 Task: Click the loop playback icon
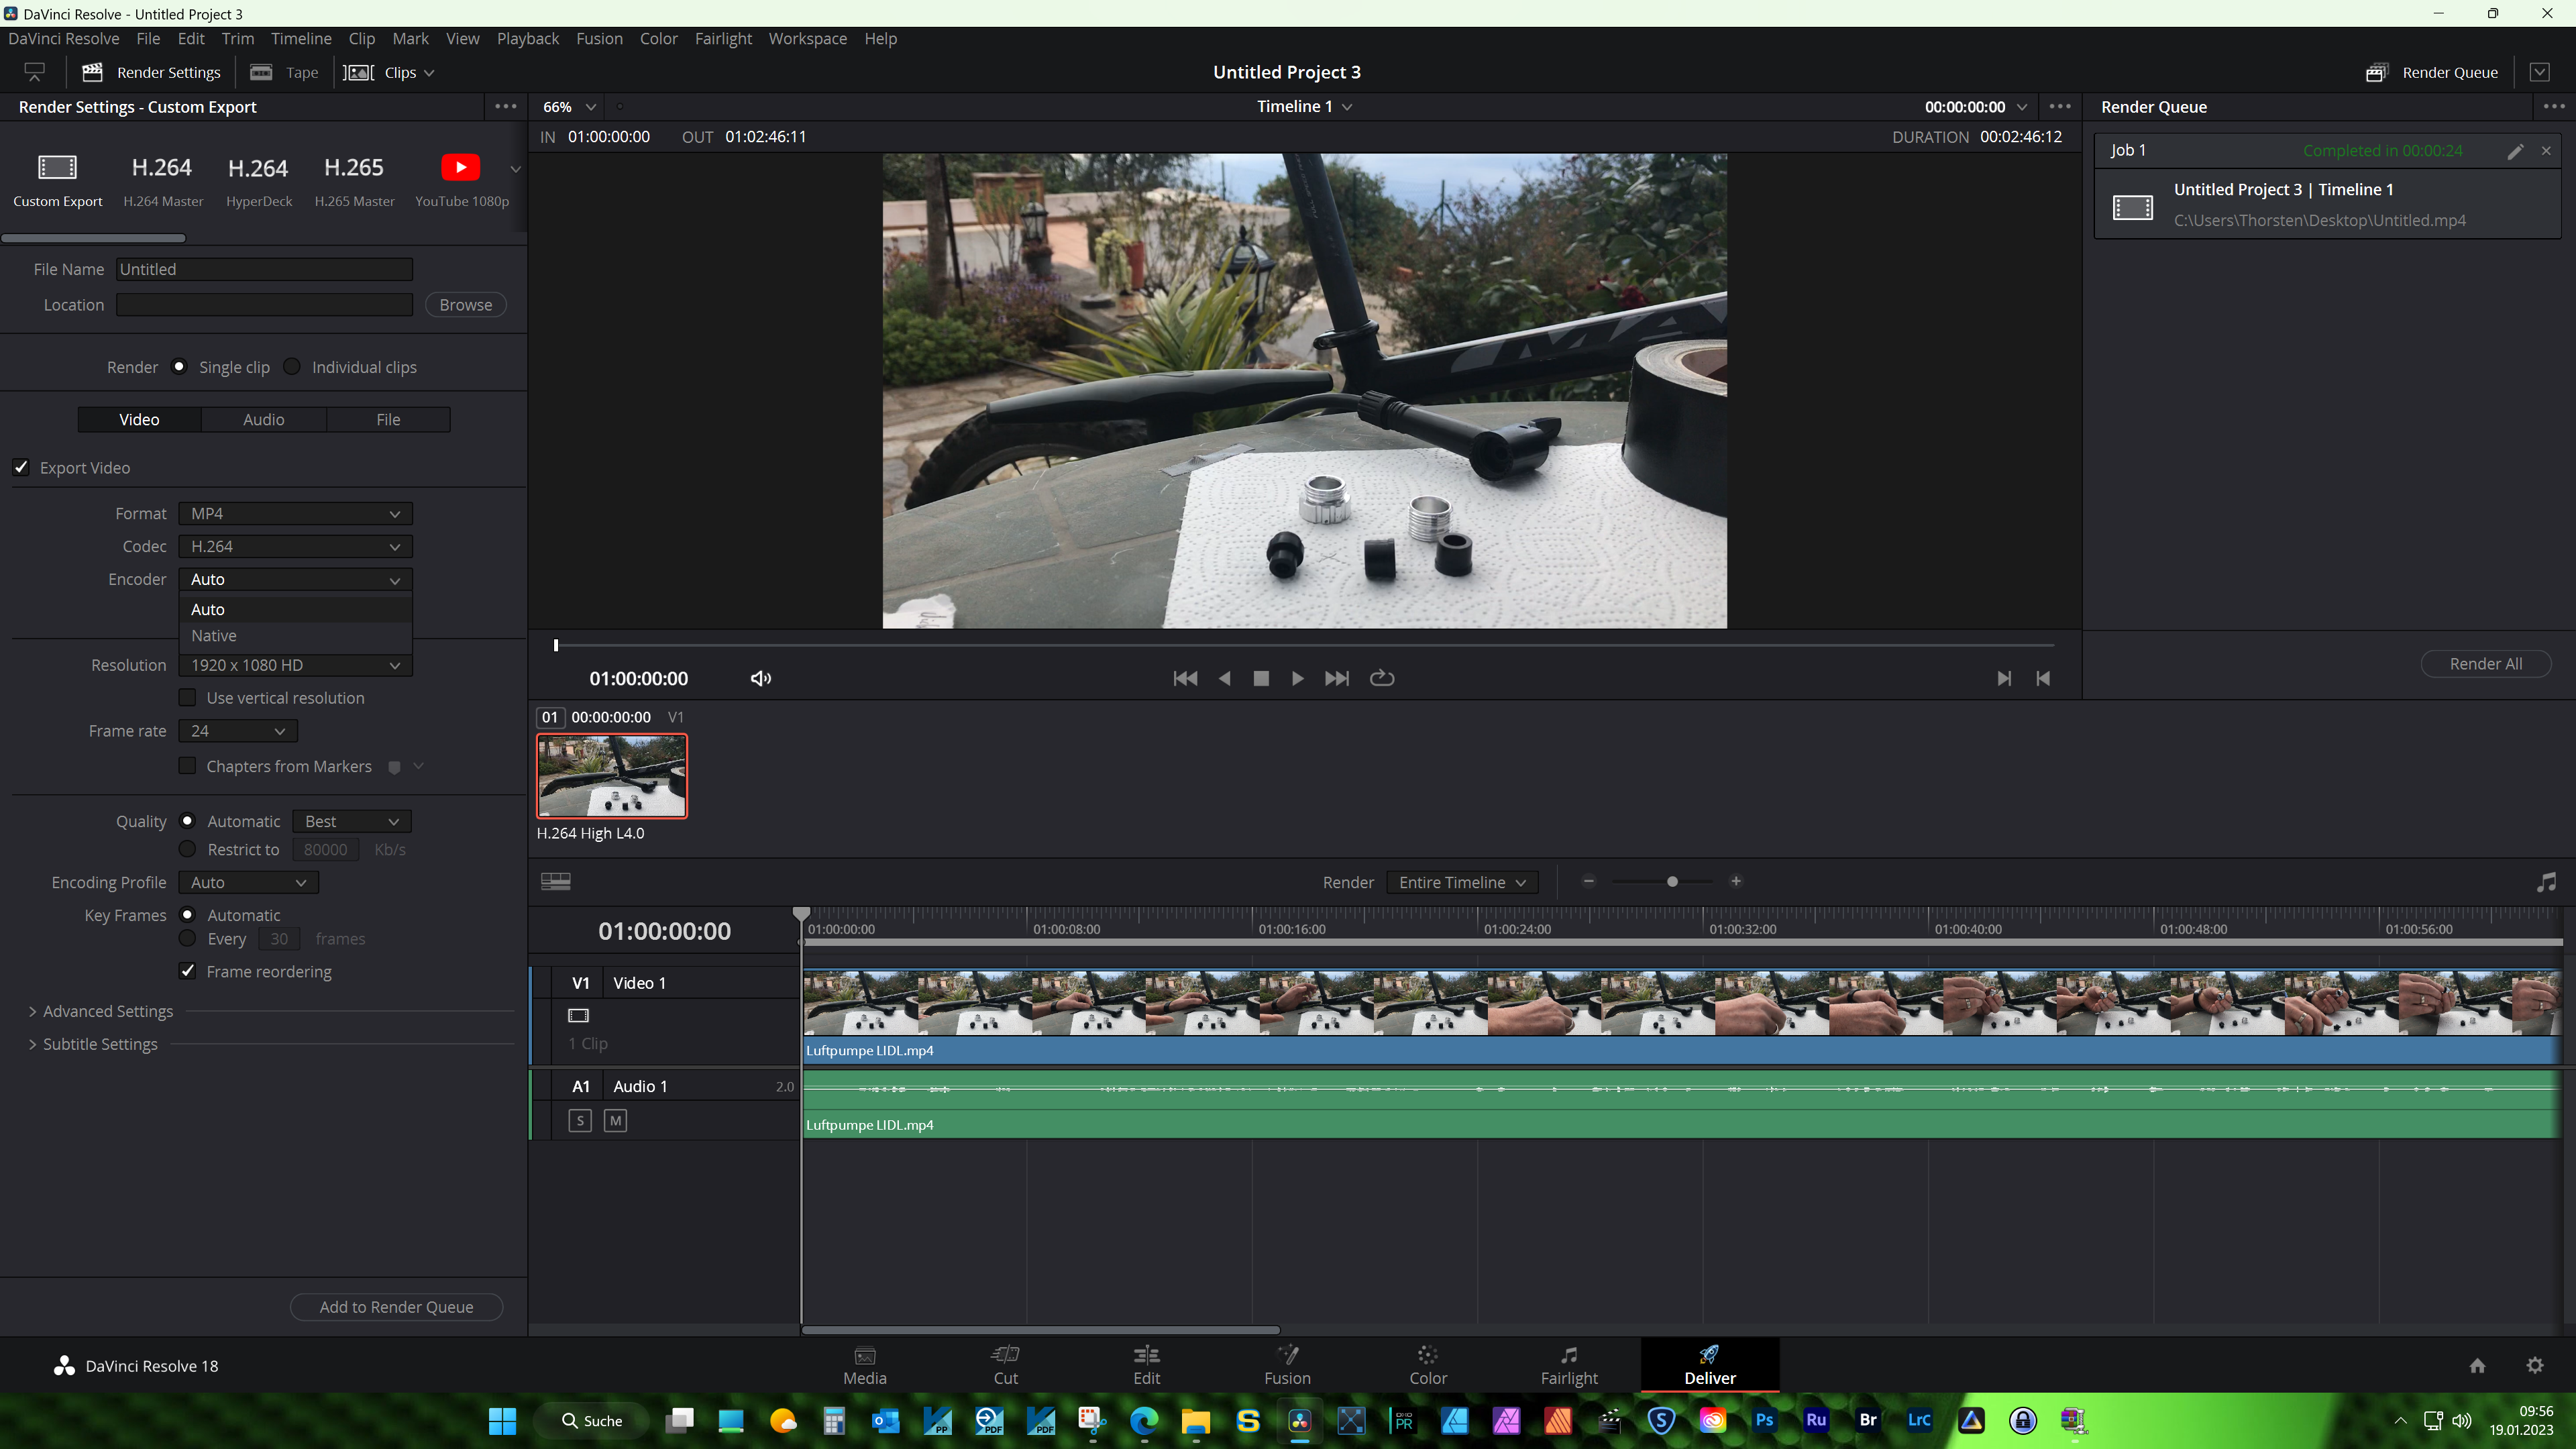point(1382,678)
